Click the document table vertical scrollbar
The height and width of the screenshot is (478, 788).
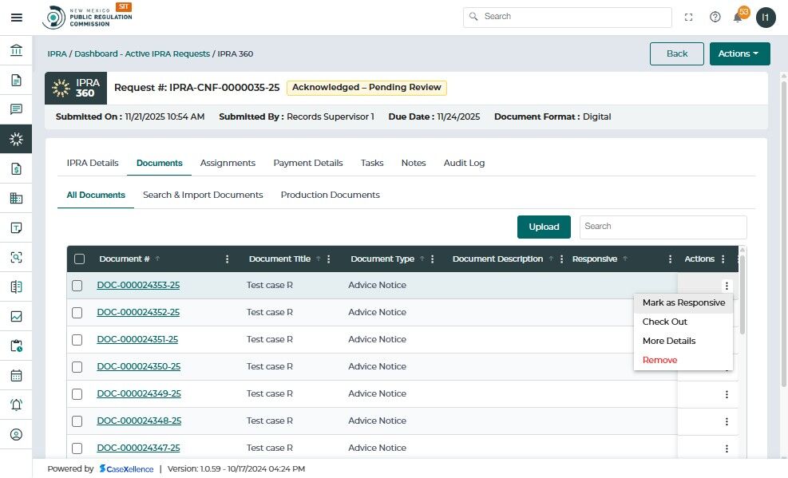click(742, 295)
